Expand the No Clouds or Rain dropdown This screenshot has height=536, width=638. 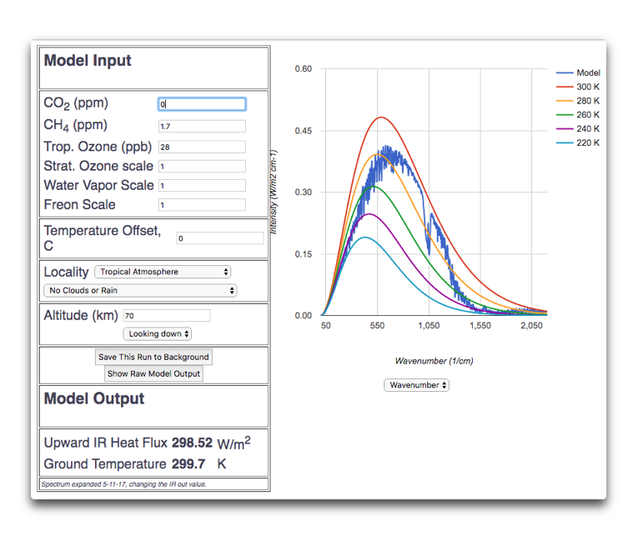(x=140, y=291)
